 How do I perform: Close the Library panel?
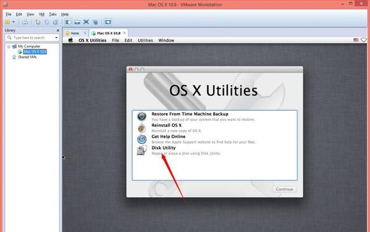tap(58, 30)
